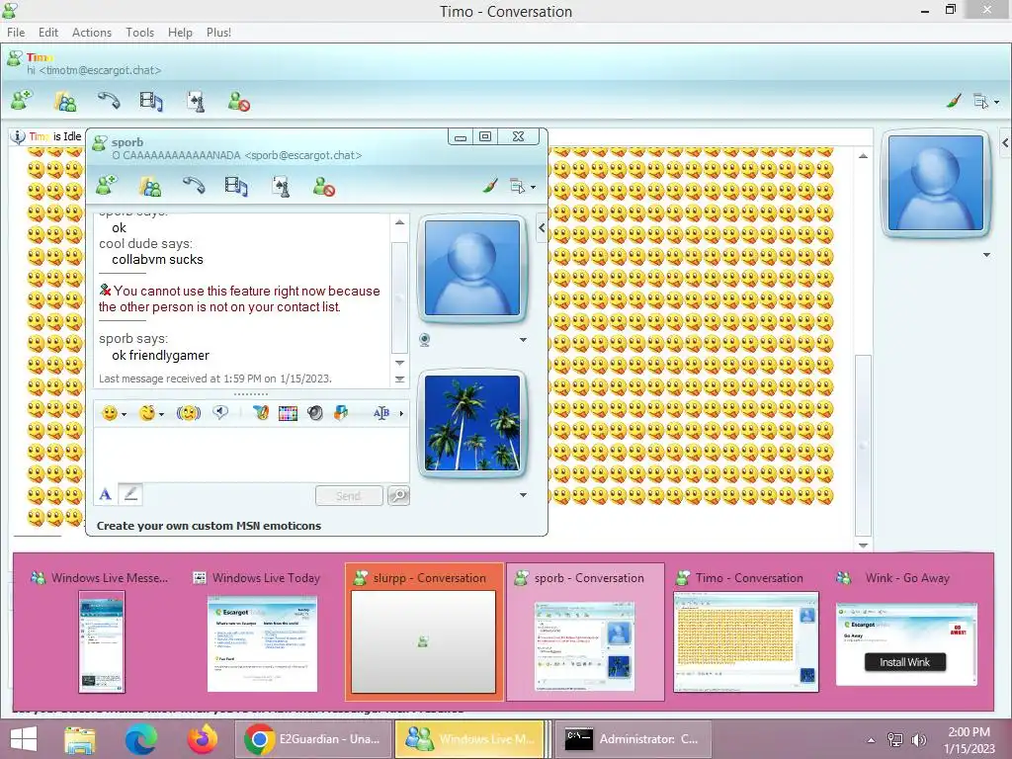Invite someone icon in Timo window toolbar
The width and height of the screenshot is (1012, 759).
click(22, 101)
